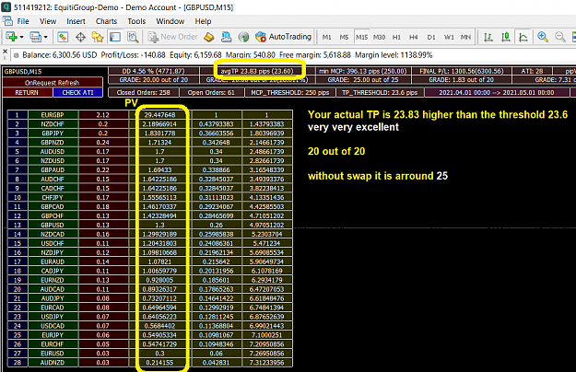Click the GBPJPY symbol cell
The height and width of the screenshot is (372, 576).
(53, 134)
